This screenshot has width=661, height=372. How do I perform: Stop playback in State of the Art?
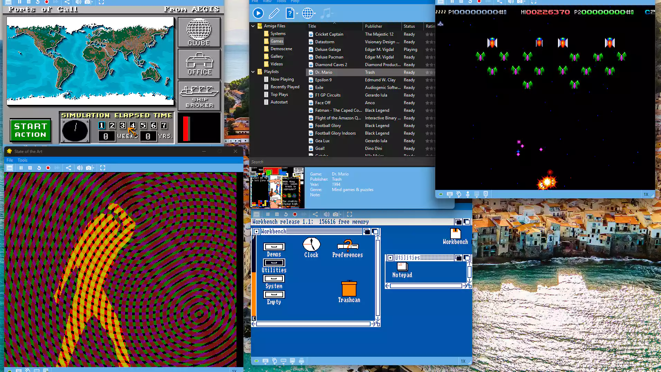(x=30, y=168)
